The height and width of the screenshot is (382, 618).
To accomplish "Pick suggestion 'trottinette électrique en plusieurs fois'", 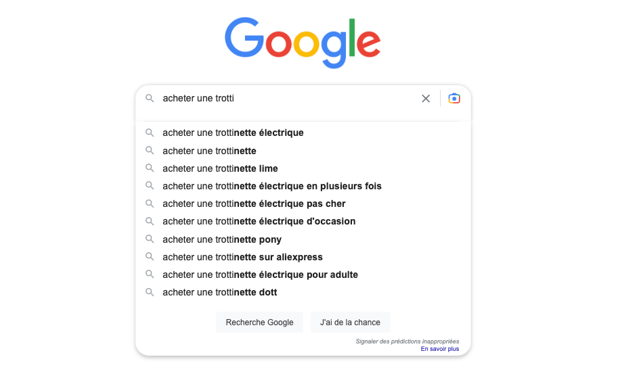I will (x=303, y=186).
